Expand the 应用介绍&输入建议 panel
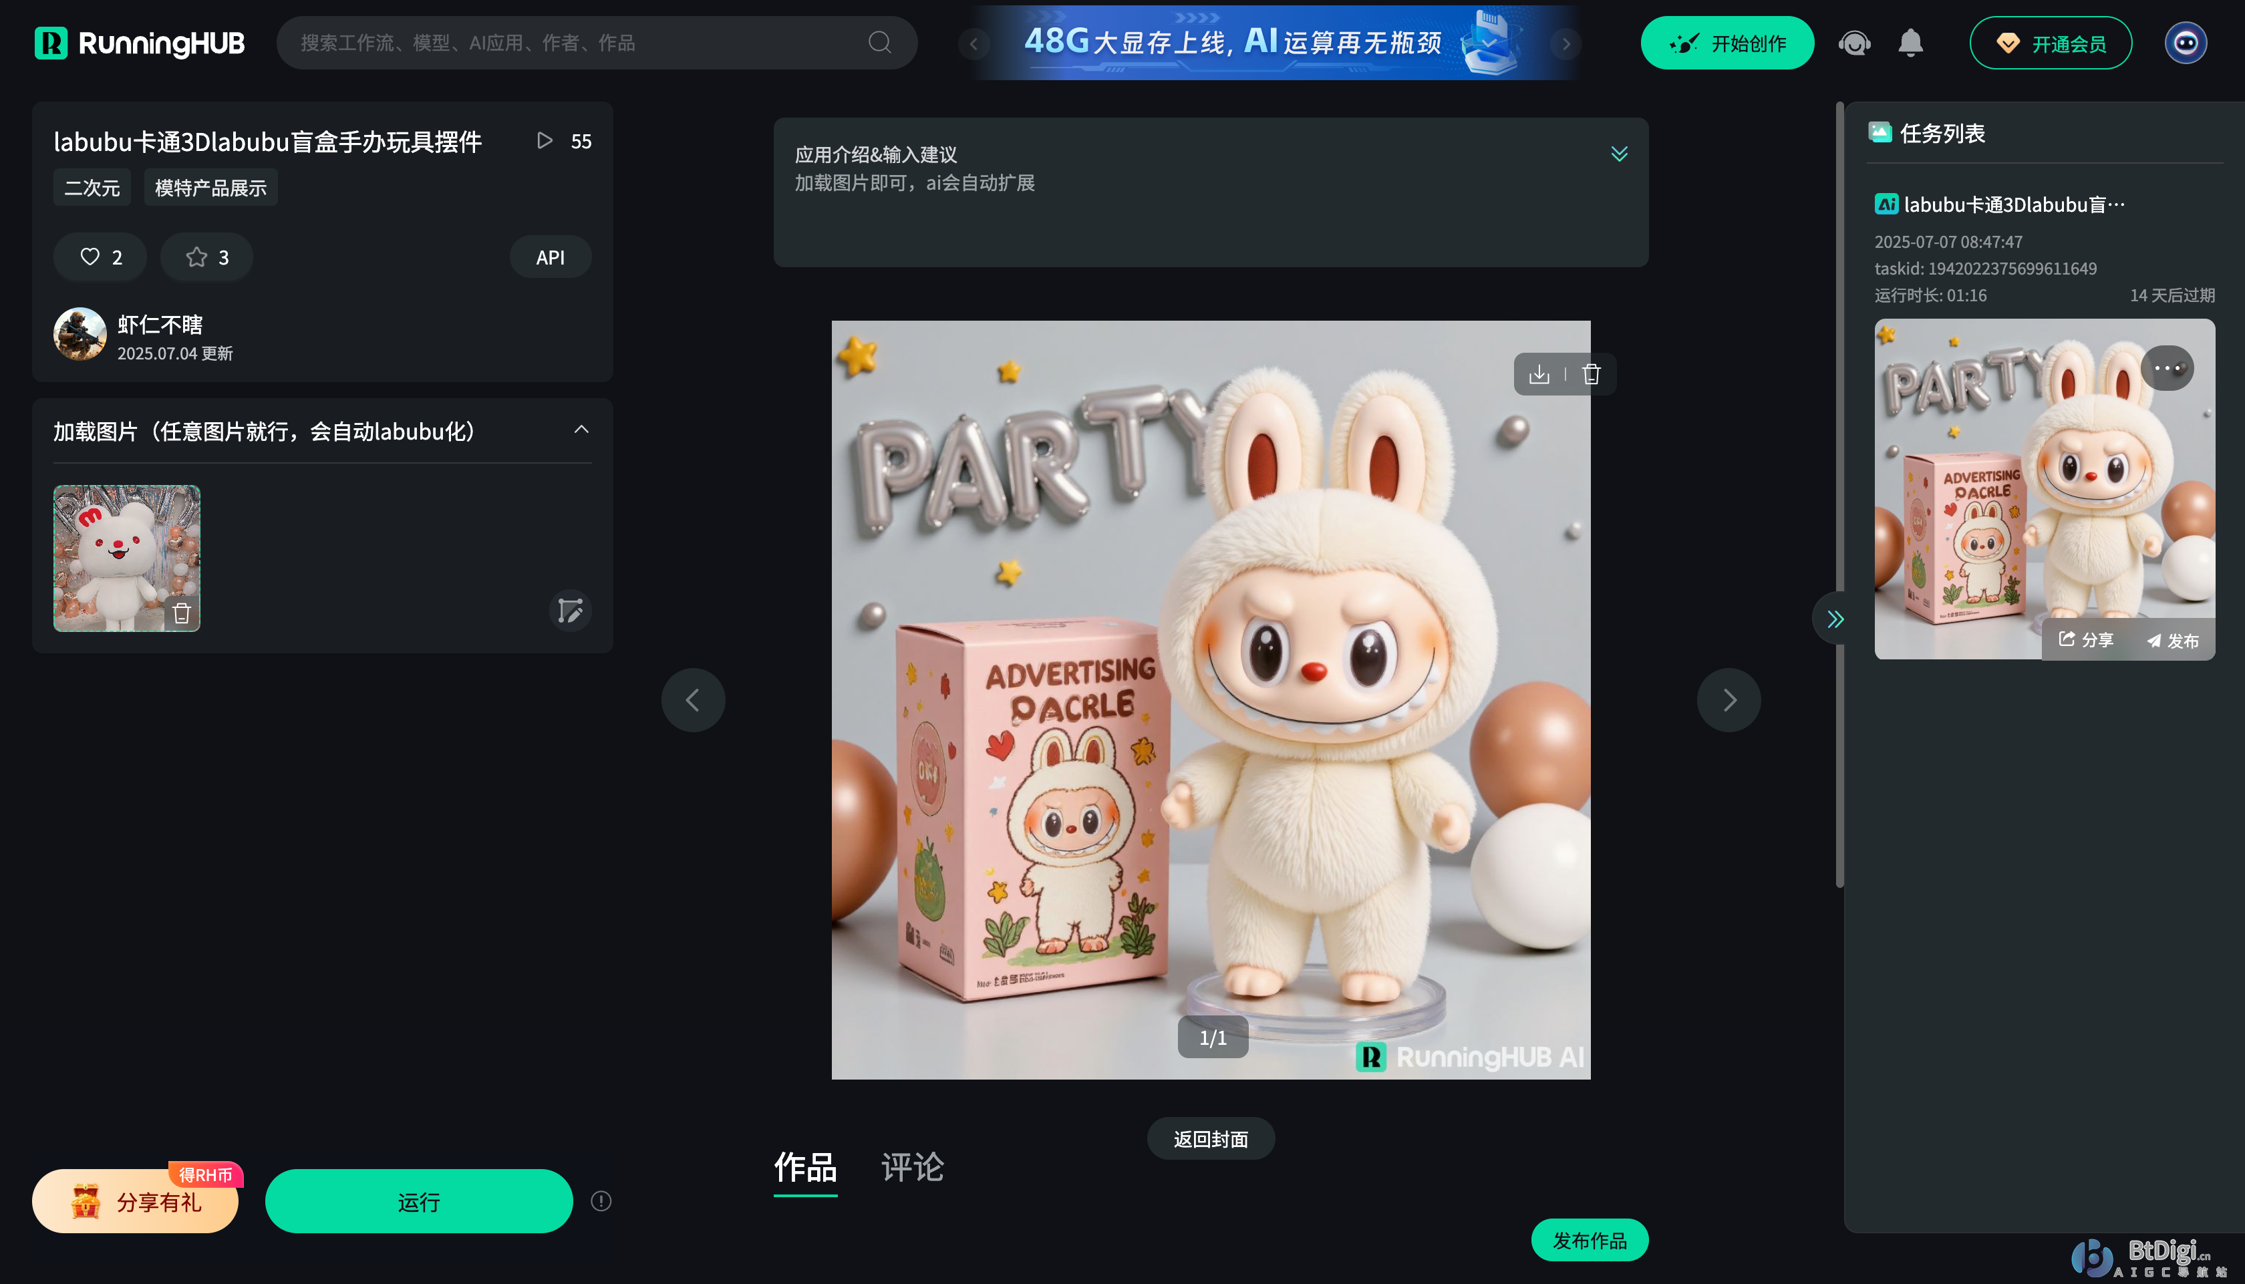Image resolution: width=2245 pixels, height=1284 pixels. point(1619,154)
